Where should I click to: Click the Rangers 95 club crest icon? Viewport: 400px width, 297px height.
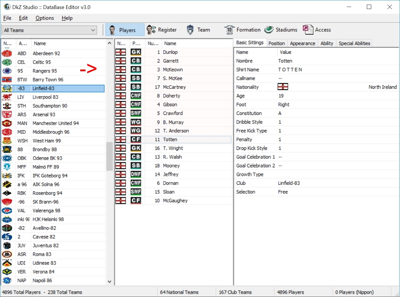[x=7, y=71]
